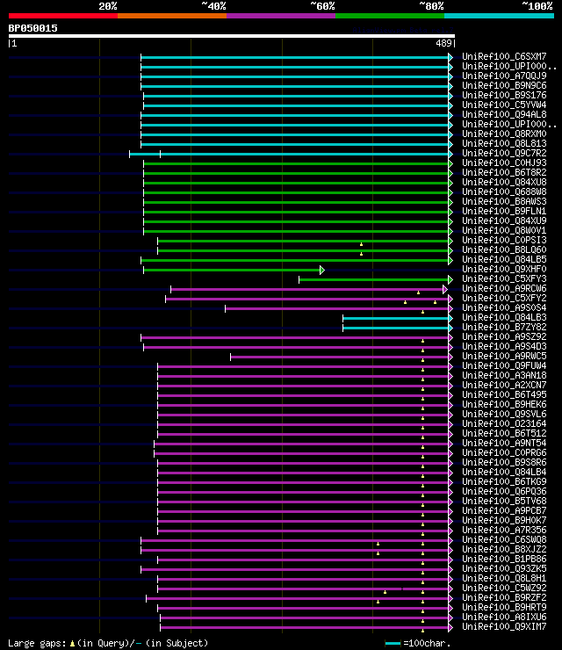Open hit UniRef100_Q93ZK5
This screenshot has width=562, height=650.
click(x=504, y=569)
